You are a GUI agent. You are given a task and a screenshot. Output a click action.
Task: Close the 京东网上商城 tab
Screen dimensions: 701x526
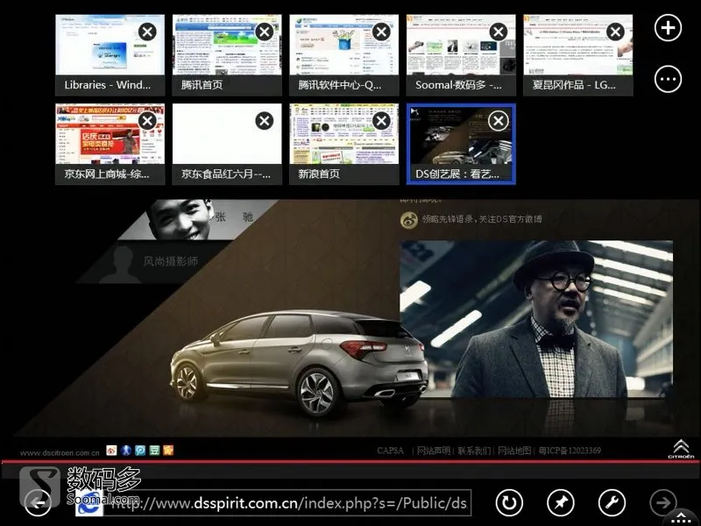pos(147,121)
